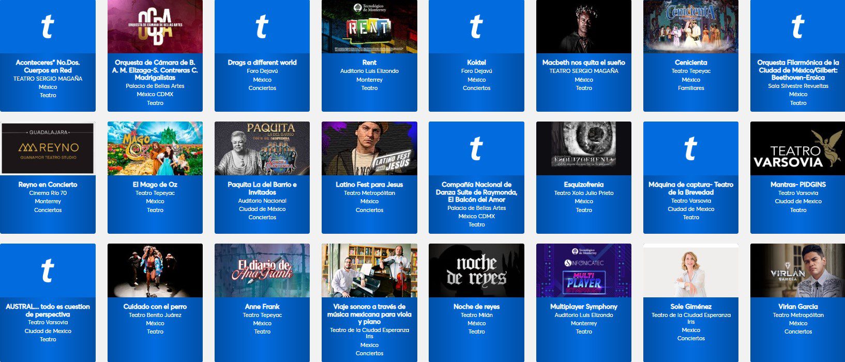Open the Latino Fest para Jesus title
This screenshot has height=362, width=845.
coord(369,185)
